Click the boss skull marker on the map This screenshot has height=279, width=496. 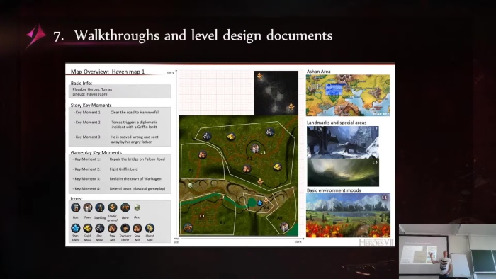pyautogui.click(x=190, y=185)
